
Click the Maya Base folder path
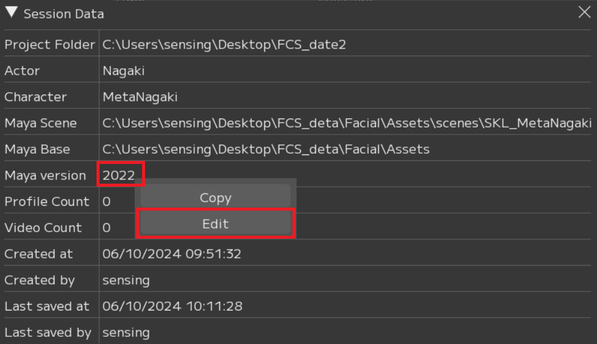(266, 149)
